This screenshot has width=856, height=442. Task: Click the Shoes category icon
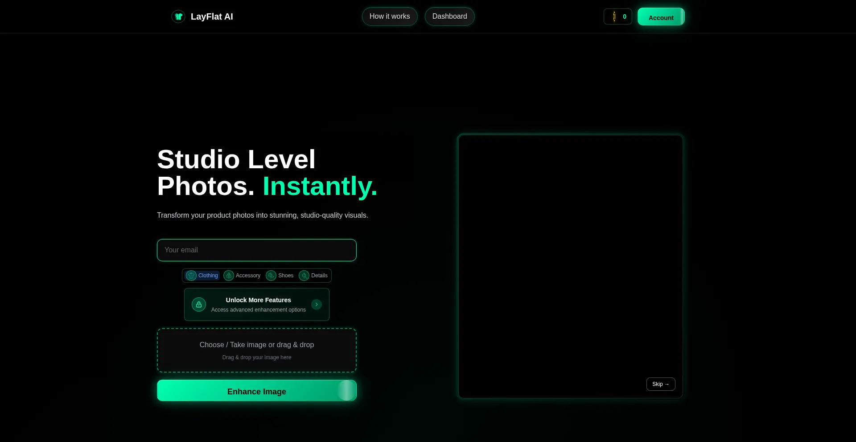pos(271,276)
